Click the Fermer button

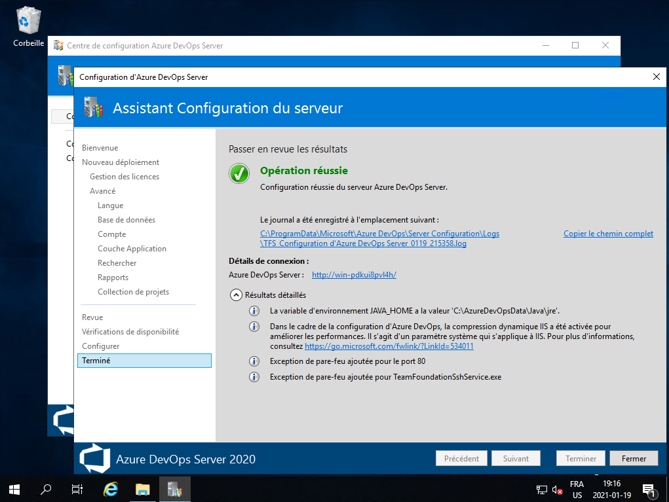click(x=634, y=459)
